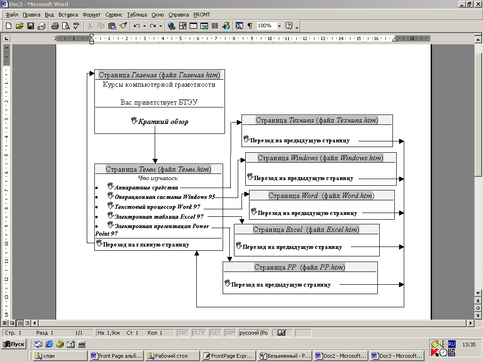483x362 pixels.
Task: Launch Internet Explorer from Quick Launch
Action: (49, 344)
